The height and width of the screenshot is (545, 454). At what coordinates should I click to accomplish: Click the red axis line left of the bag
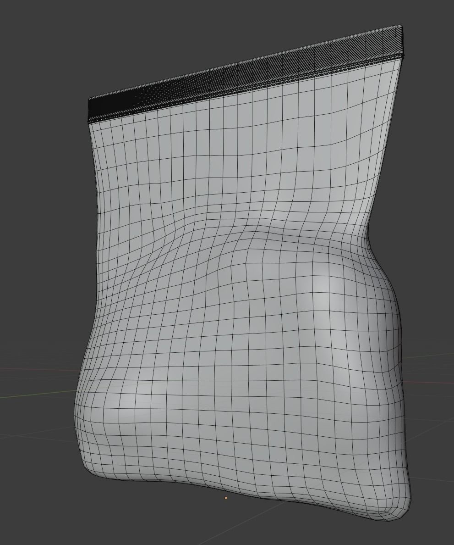[27, 369]
